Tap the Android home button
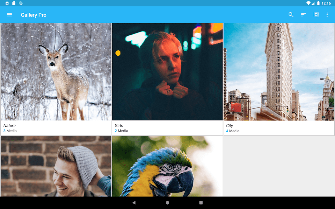The image size is (335, 209). [x=168, y=203]
